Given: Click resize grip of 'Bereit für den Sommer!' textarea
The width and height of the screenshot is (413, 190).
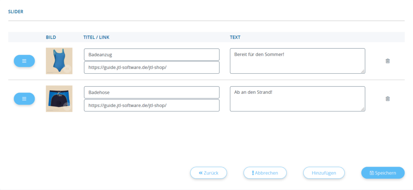Looking at the screenshot, I should coord(363,71).
